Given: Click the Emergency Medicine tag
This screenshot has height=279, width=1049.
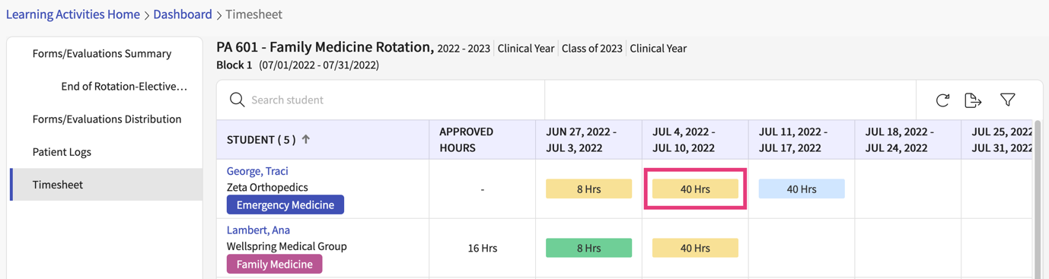Looking at the screenshot, I should point(285,204).
